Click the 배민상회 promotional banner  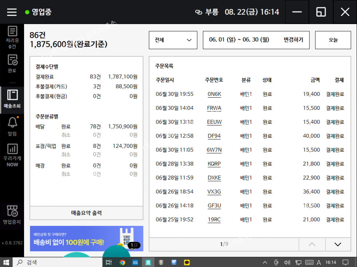point(86,239)
